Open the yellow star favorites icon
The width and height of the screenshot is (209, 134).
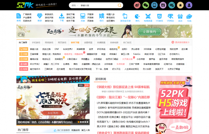pos(180,5)
